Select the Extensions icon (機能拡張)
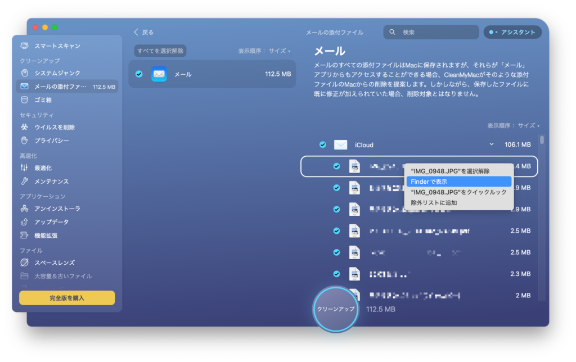Viewport: 576px width, 362px height. point(24,236)
